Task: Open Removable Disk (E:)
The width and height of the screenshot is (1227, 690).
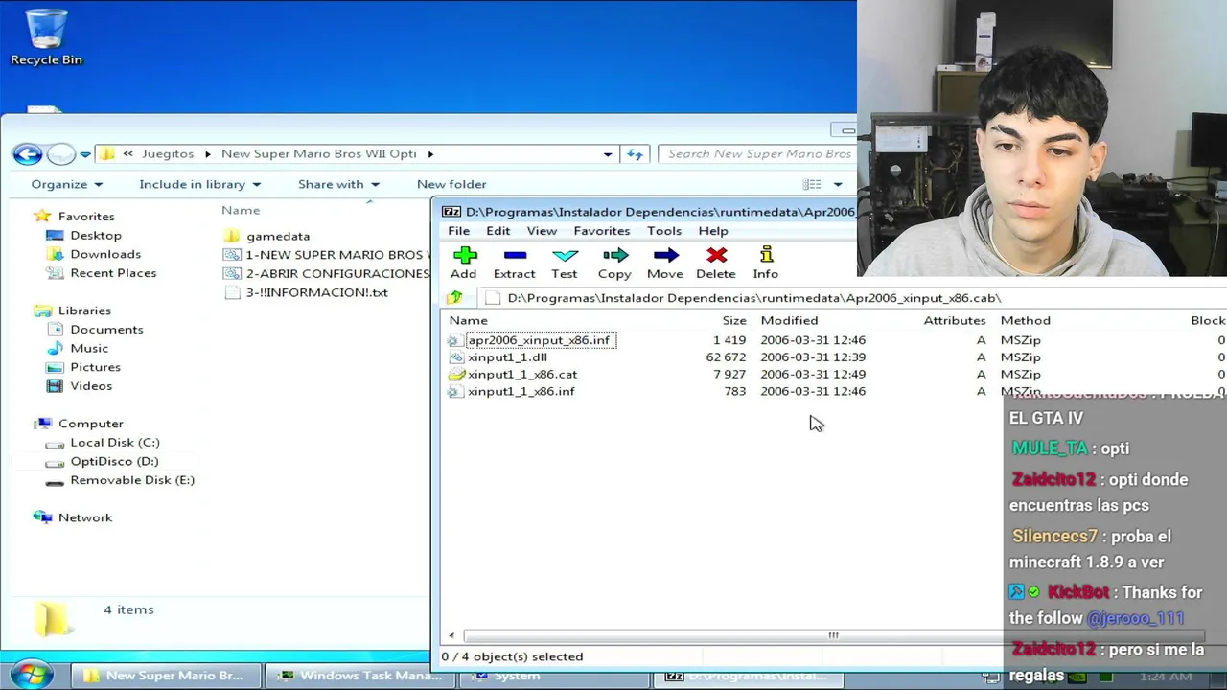Action: pos(131,480)
